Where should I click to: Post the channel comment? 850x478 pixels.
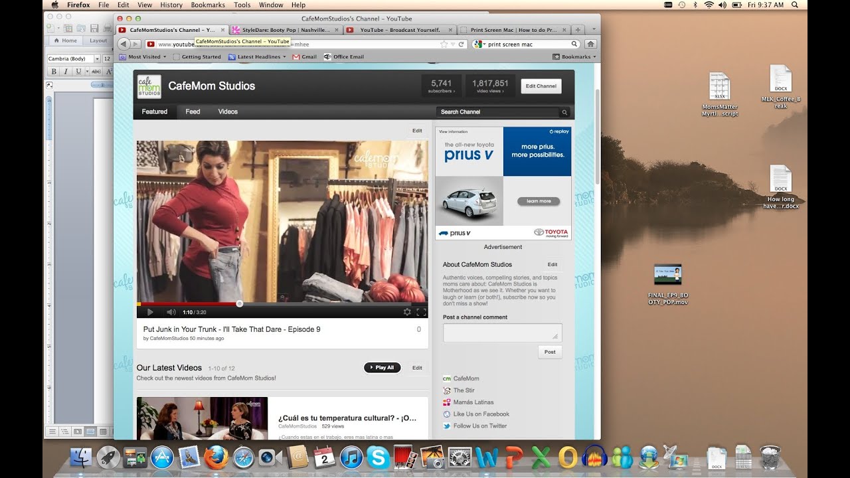(x=550, y=352)
